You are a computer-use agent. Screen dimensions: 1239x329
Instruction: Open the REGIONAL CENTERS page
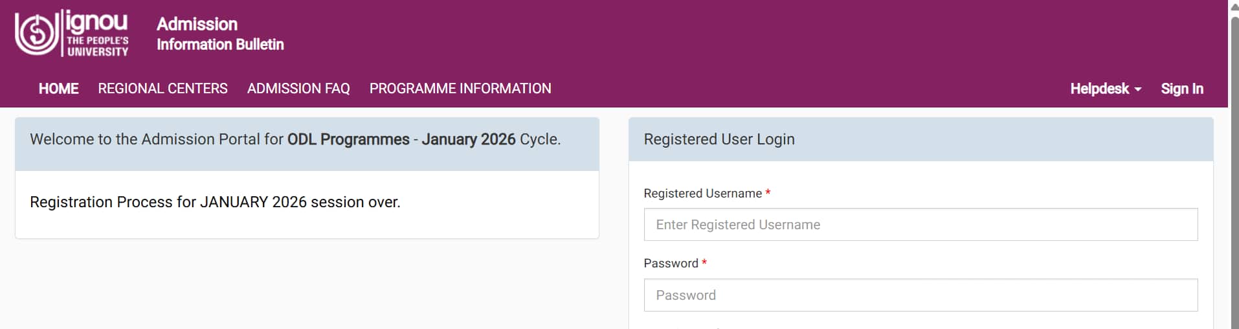pyautogui.click(x=162, y=89)
